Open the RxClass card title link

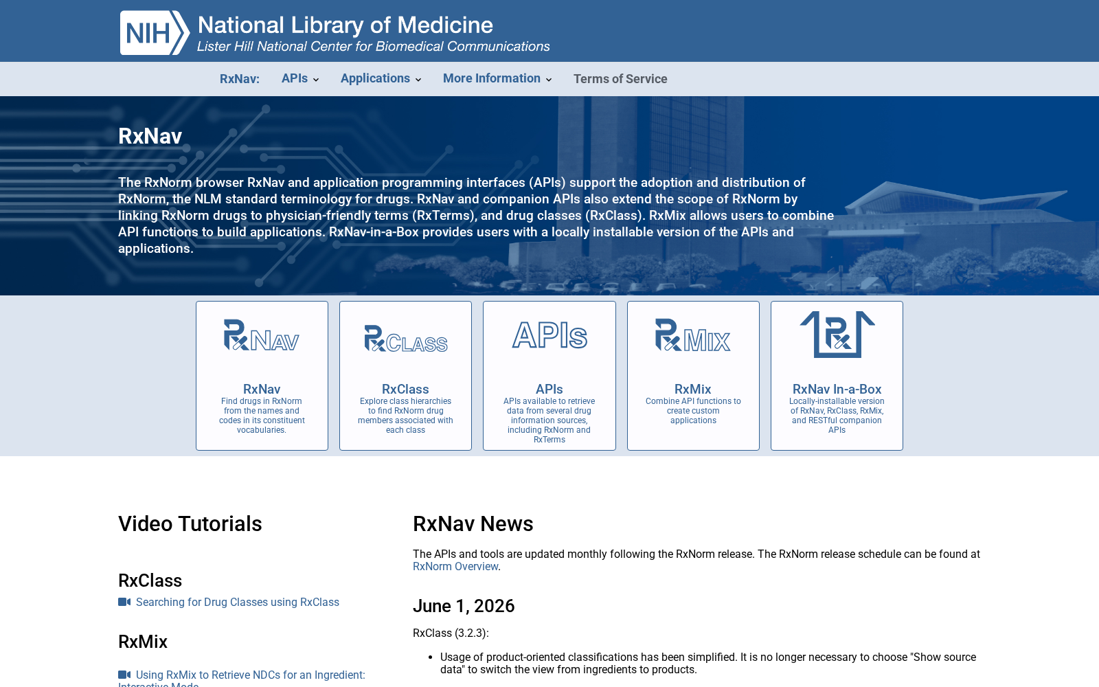405,389
